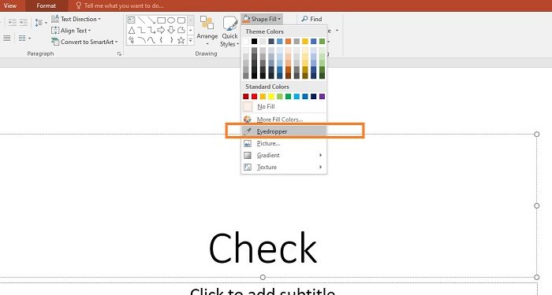Image resolution: width=552 pixels, height=295 pixels.
Task: Pick the dark red standard color
Action: (x=246, y=96)
